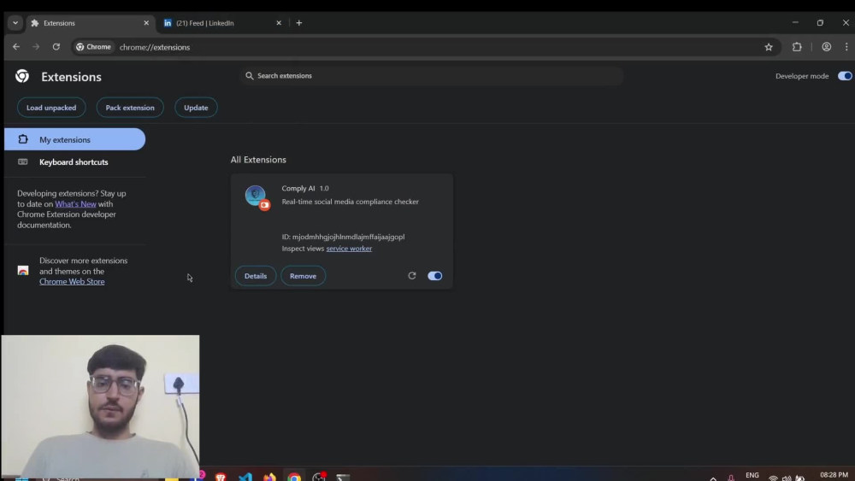The image size is (855, 481).
Task: Open a new tab with plus button
Action: (298, 23)
